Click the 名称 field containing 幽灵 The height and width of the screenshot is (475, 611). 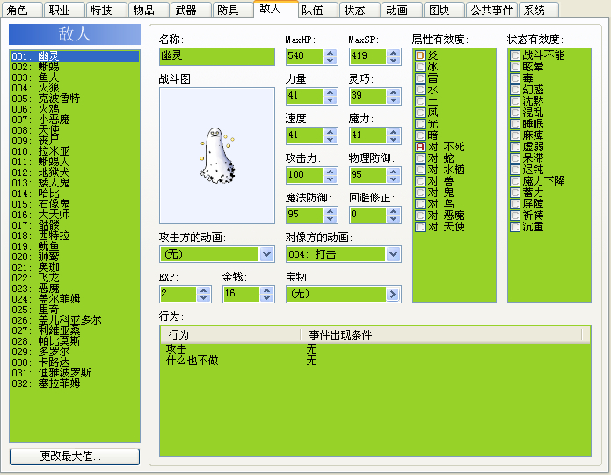(x=216, y=56)
